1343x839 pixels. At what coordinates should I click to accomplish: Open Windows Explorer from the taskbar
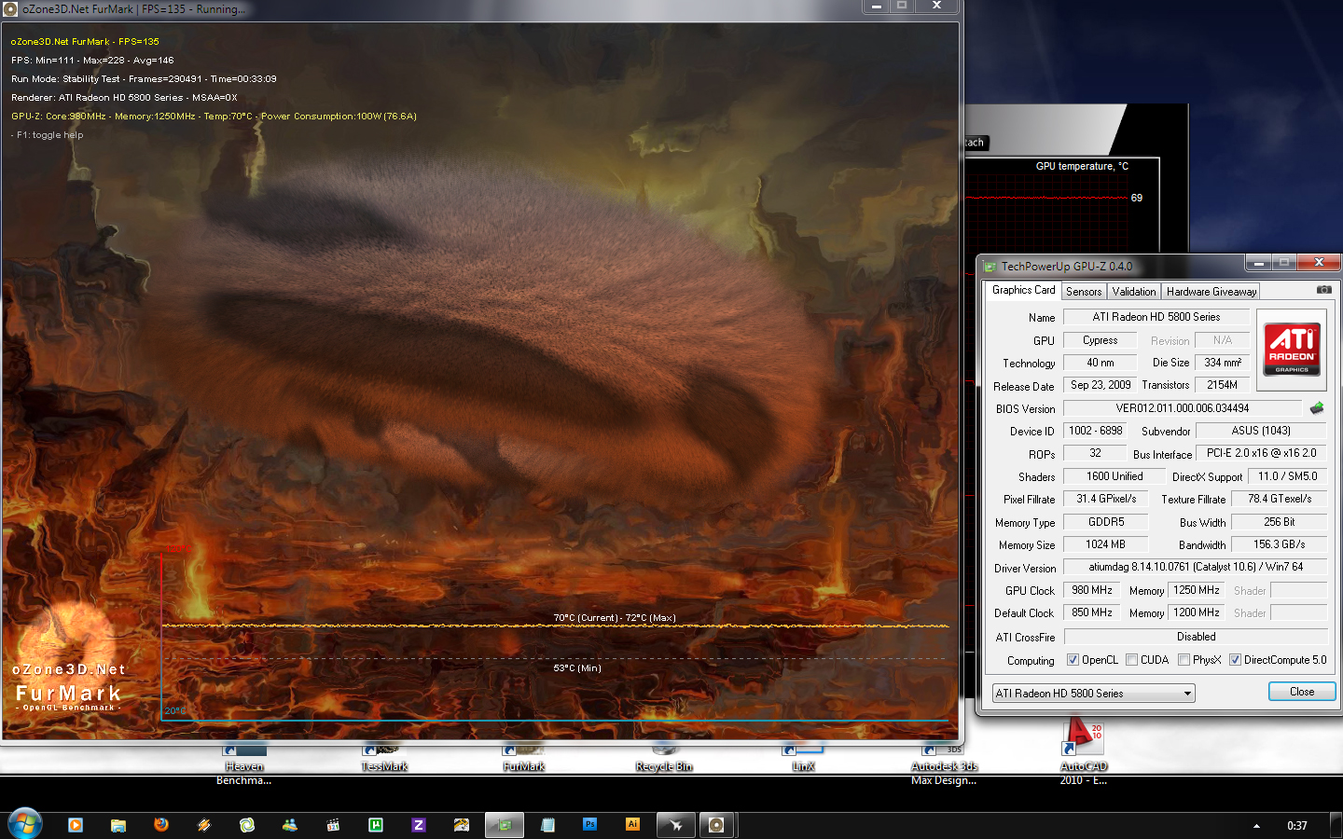118,825
